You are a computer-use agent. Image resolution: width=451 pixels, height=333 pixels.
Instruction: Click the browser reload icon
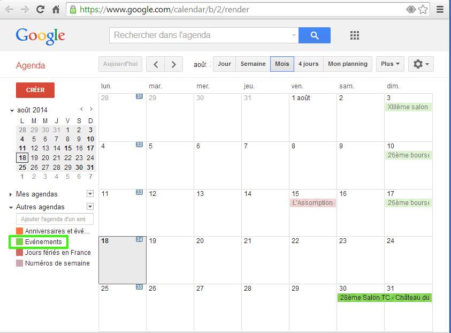[x=40, y=10]
